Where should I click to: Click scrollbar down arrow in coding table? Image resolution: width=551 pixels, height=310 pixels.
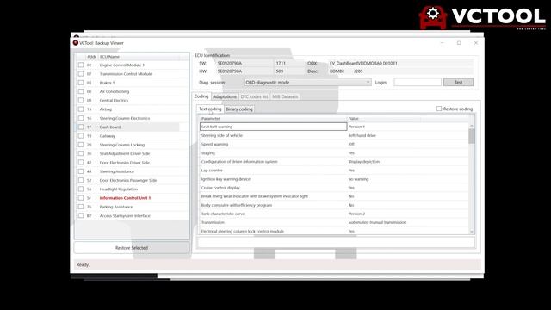pos(472,232)
